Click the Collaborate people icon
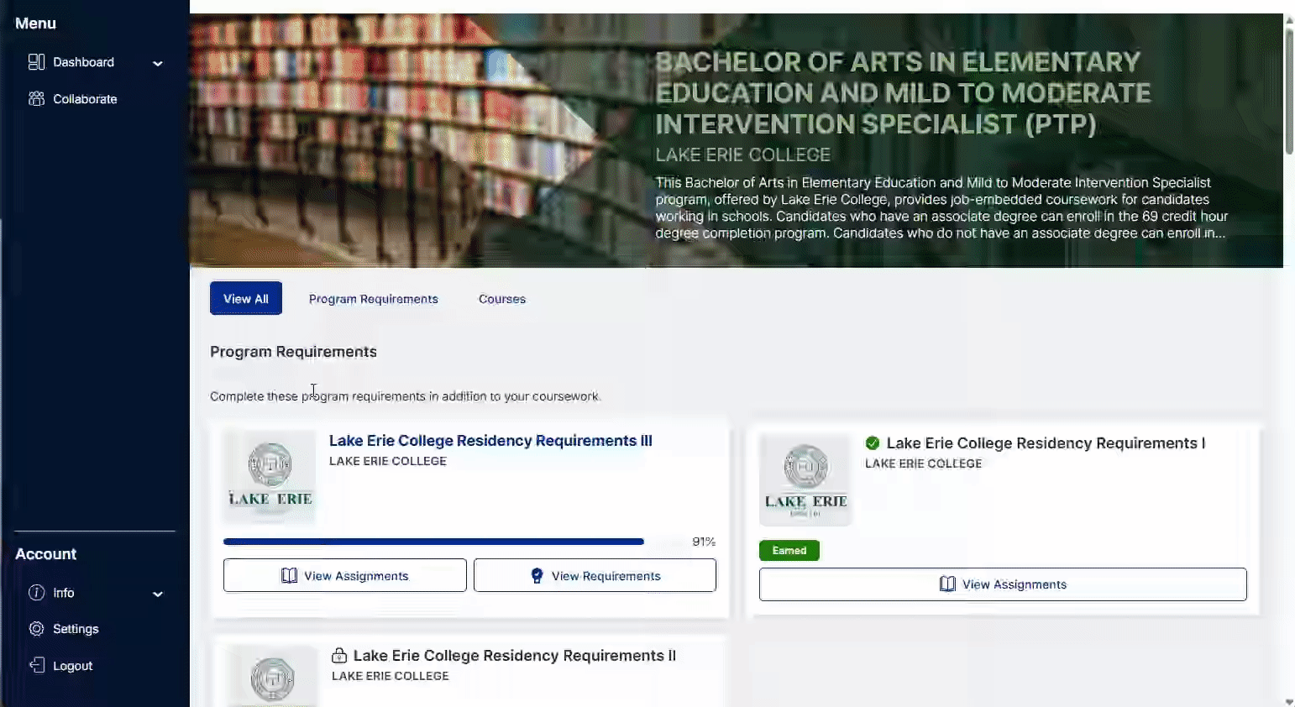 (36, 99)
